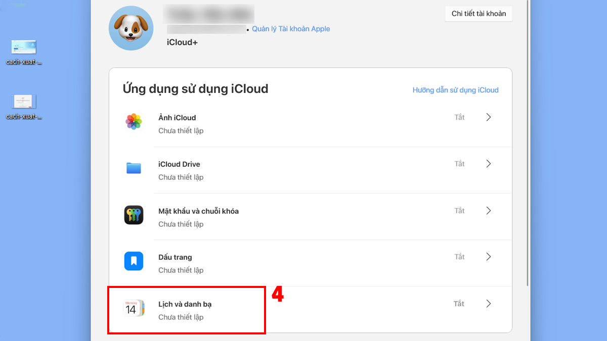The height and width of the screenshot is (341, 607).
Task: Select the top cach-xuat desktop file icon
Action: click(24, 47)
